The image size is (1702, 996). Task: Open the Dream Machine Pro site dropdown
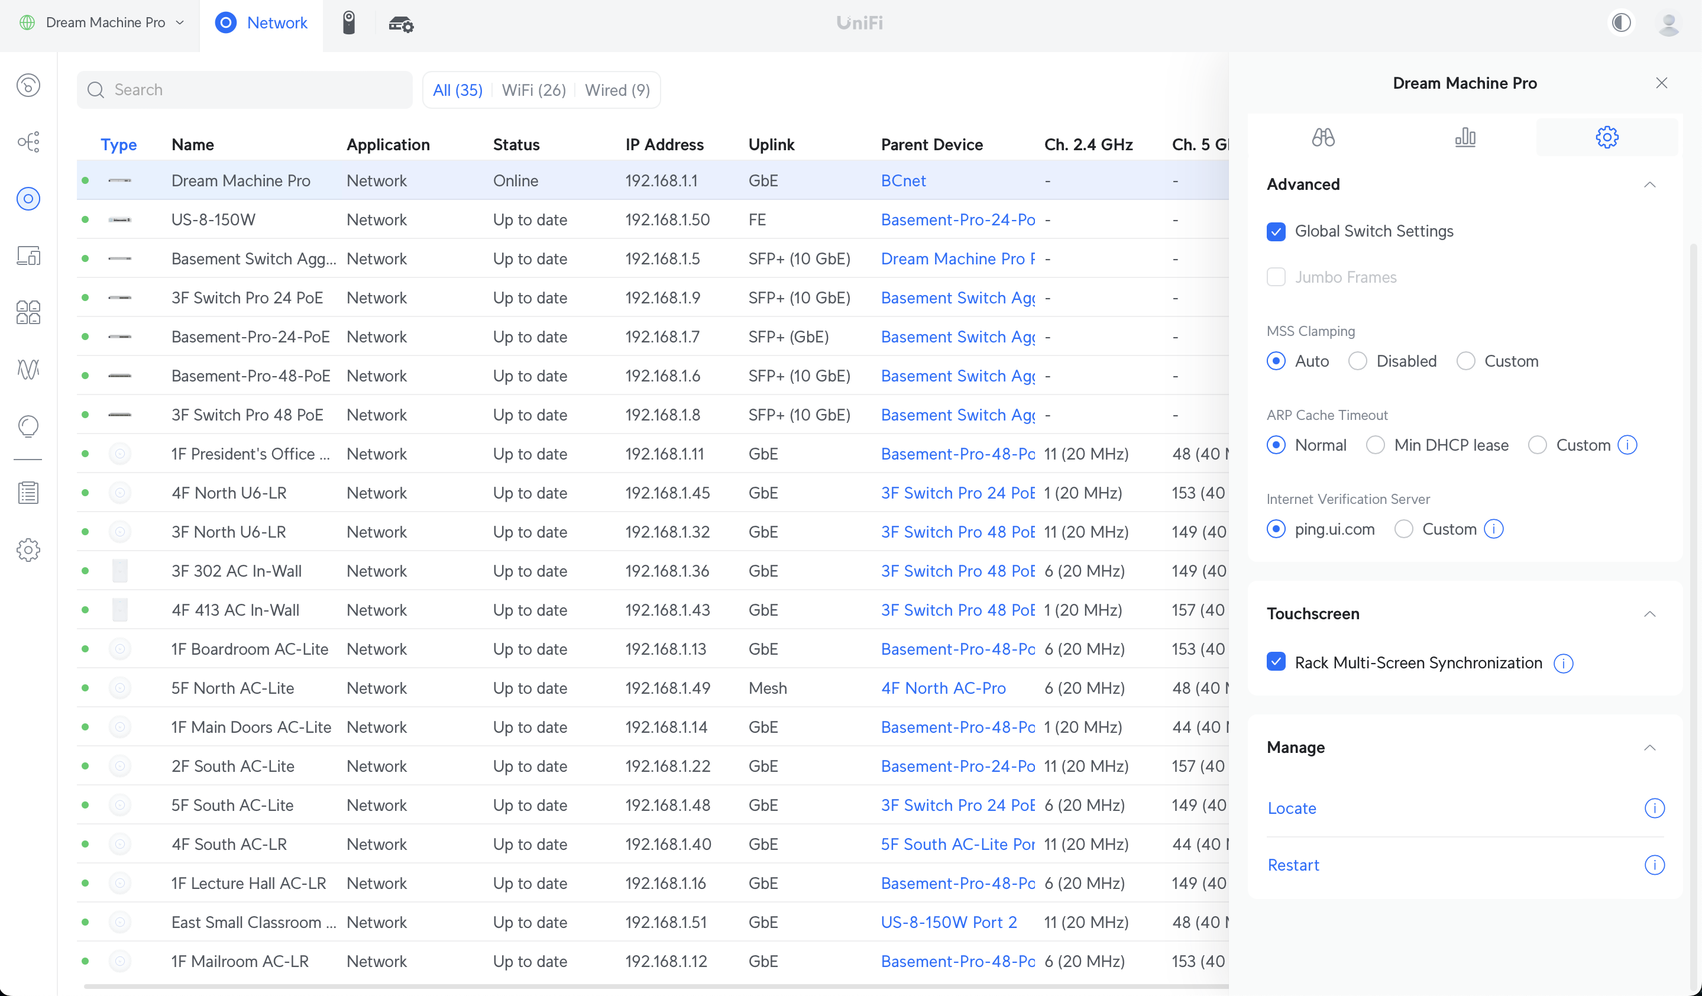point(105,23)
